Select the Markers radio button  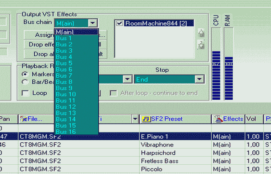25,74
